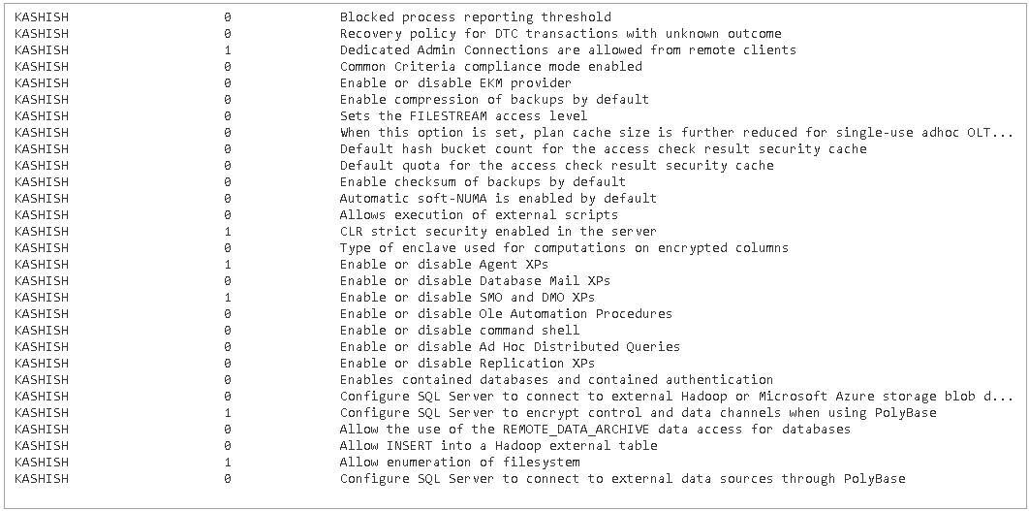
Task: Click 'Enable or disable Database Mail XPs'
Action: [475, 280]
